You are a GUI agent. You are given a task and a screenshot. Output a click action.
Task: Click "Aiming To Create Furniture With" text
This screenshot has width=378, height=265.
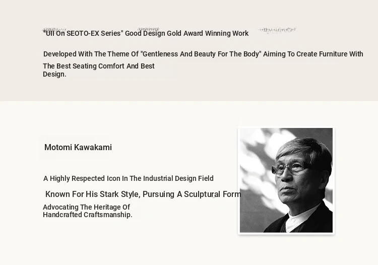click(x=313, y=54)
